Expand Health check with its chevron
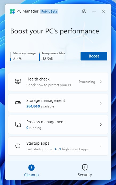This screenshot has width=116, height=185. click(101, 82)
